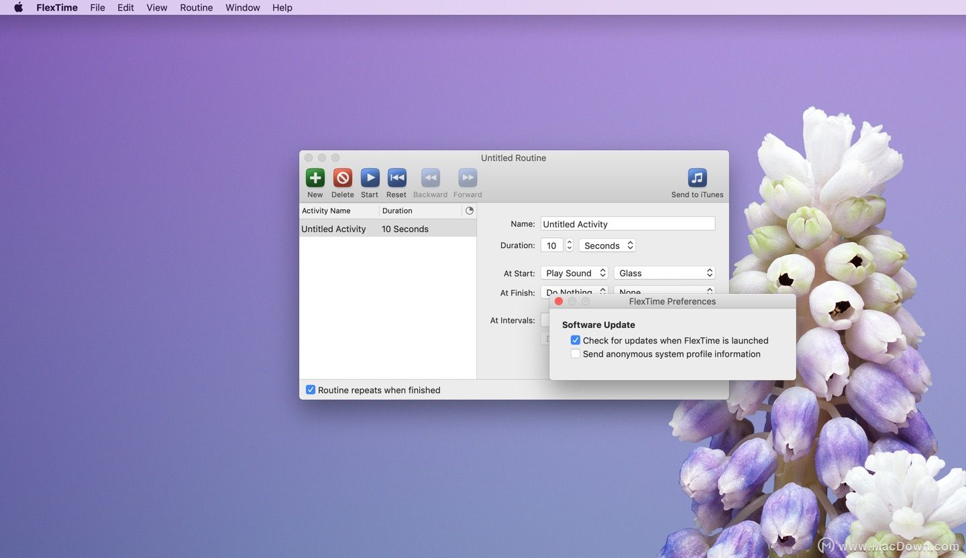966x558 pixels.
Task: Click the Software Update heading
Action: (x=598, y=325)
